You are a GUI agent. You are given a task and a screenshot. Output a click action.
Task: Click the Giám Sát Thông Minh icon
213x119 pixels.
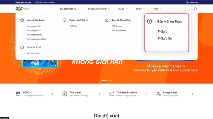coord(106,20)
